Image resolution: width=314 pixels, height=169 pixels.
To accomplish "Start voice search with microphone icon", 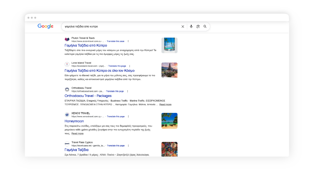I will (191, 26).
